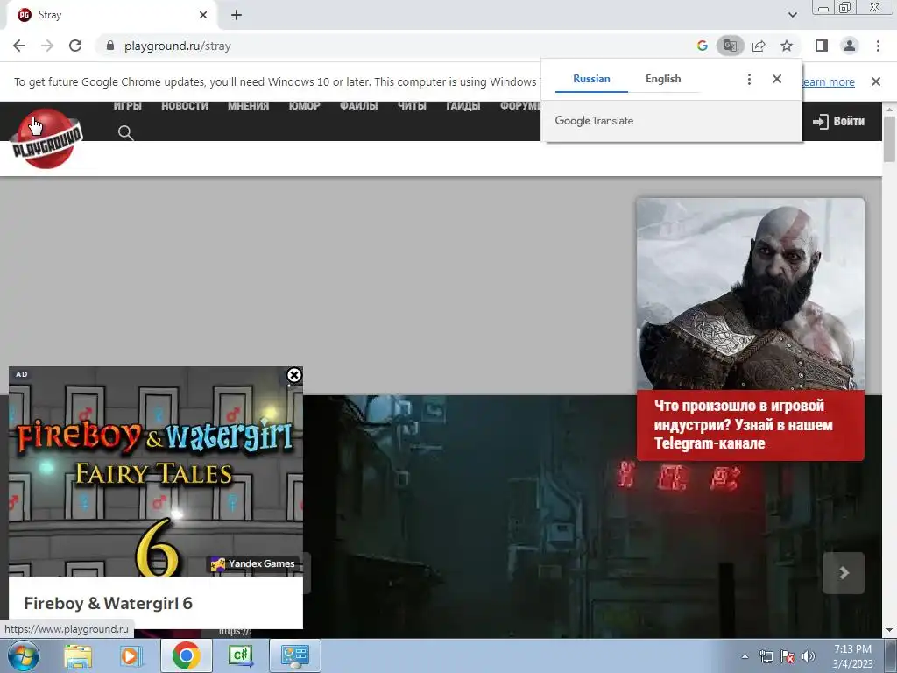Dismiss the Chrome updates info bar
This screenshot has width=897, height=673.
(x=875, y=81)
